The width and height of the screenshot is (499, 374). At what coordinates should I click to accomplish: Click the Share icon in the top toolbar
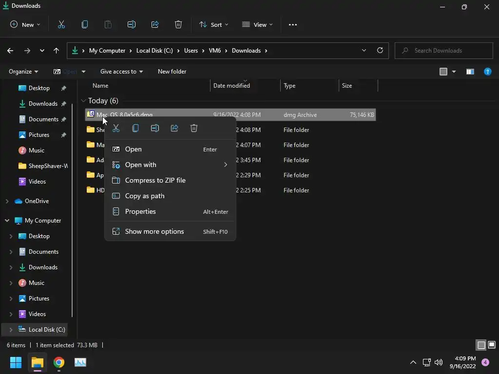pos(155,24)
